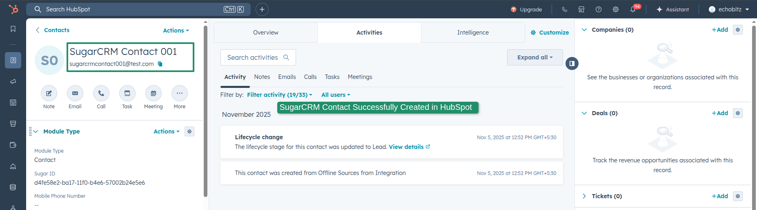Select the Tasks sub-tab
Image resolution: width=757 pixels, height=210 pixels.
click(332, 77)
